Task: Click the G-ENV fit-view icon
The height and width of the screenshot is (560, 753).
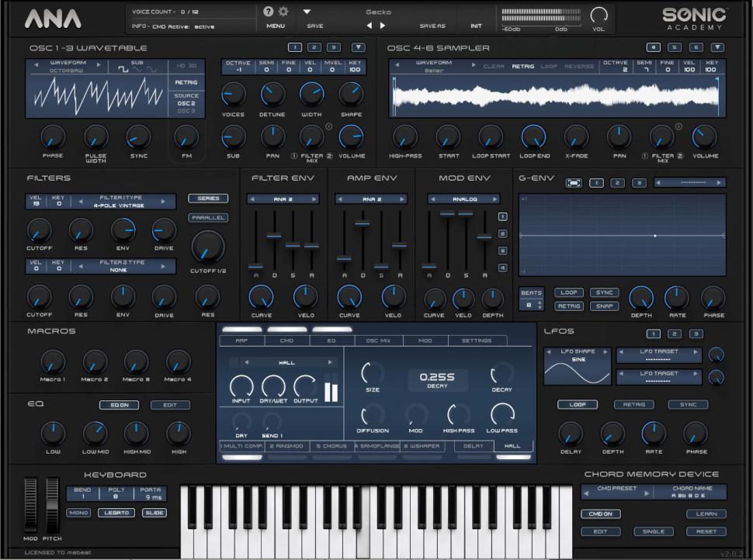Action: point(574,183)
